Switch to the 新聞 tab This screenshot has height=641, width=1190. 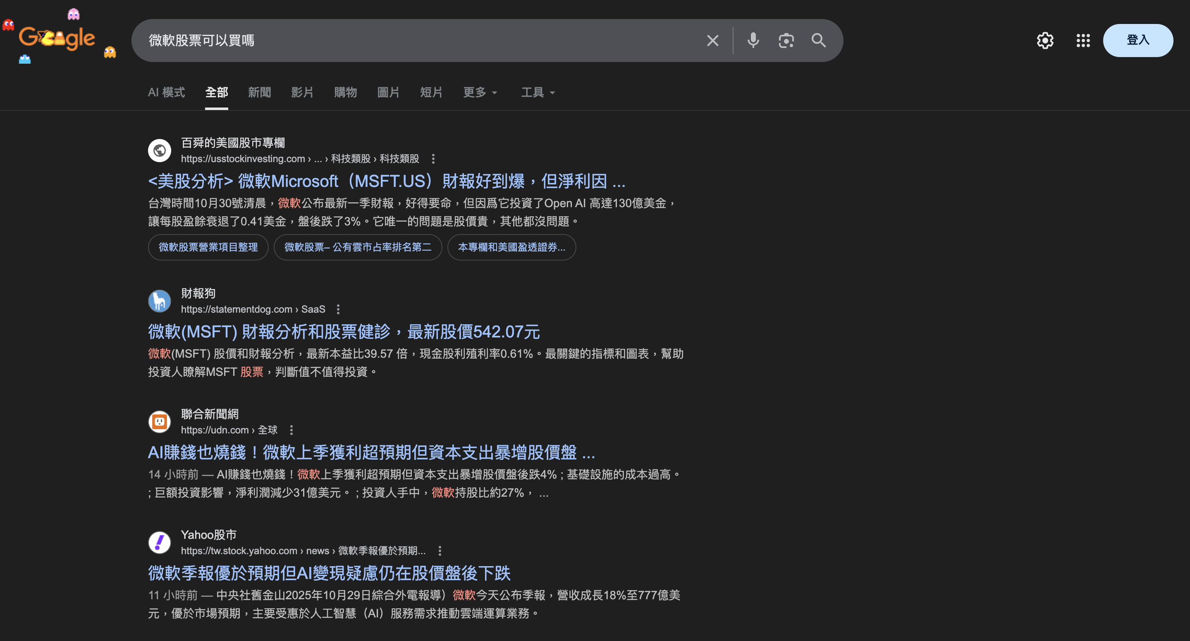[x=259, y=93]
